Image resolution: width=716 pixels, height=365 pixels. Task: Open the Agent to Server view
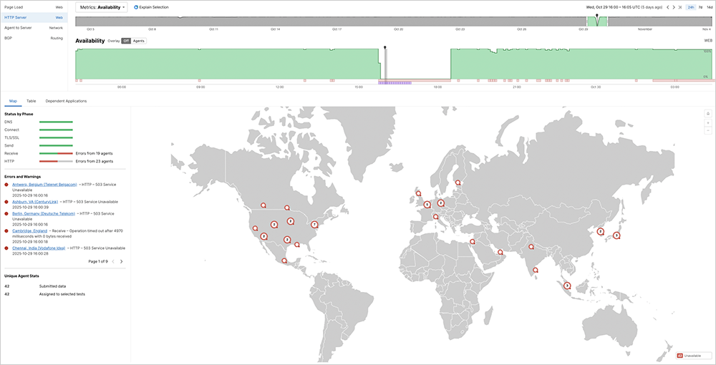34,28
